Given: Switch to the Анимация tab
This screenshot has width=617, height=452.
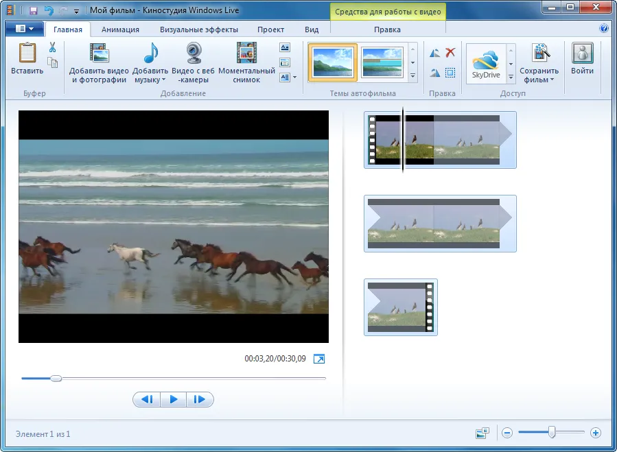Looking at the screenshot, I should [x=120, y=29].
